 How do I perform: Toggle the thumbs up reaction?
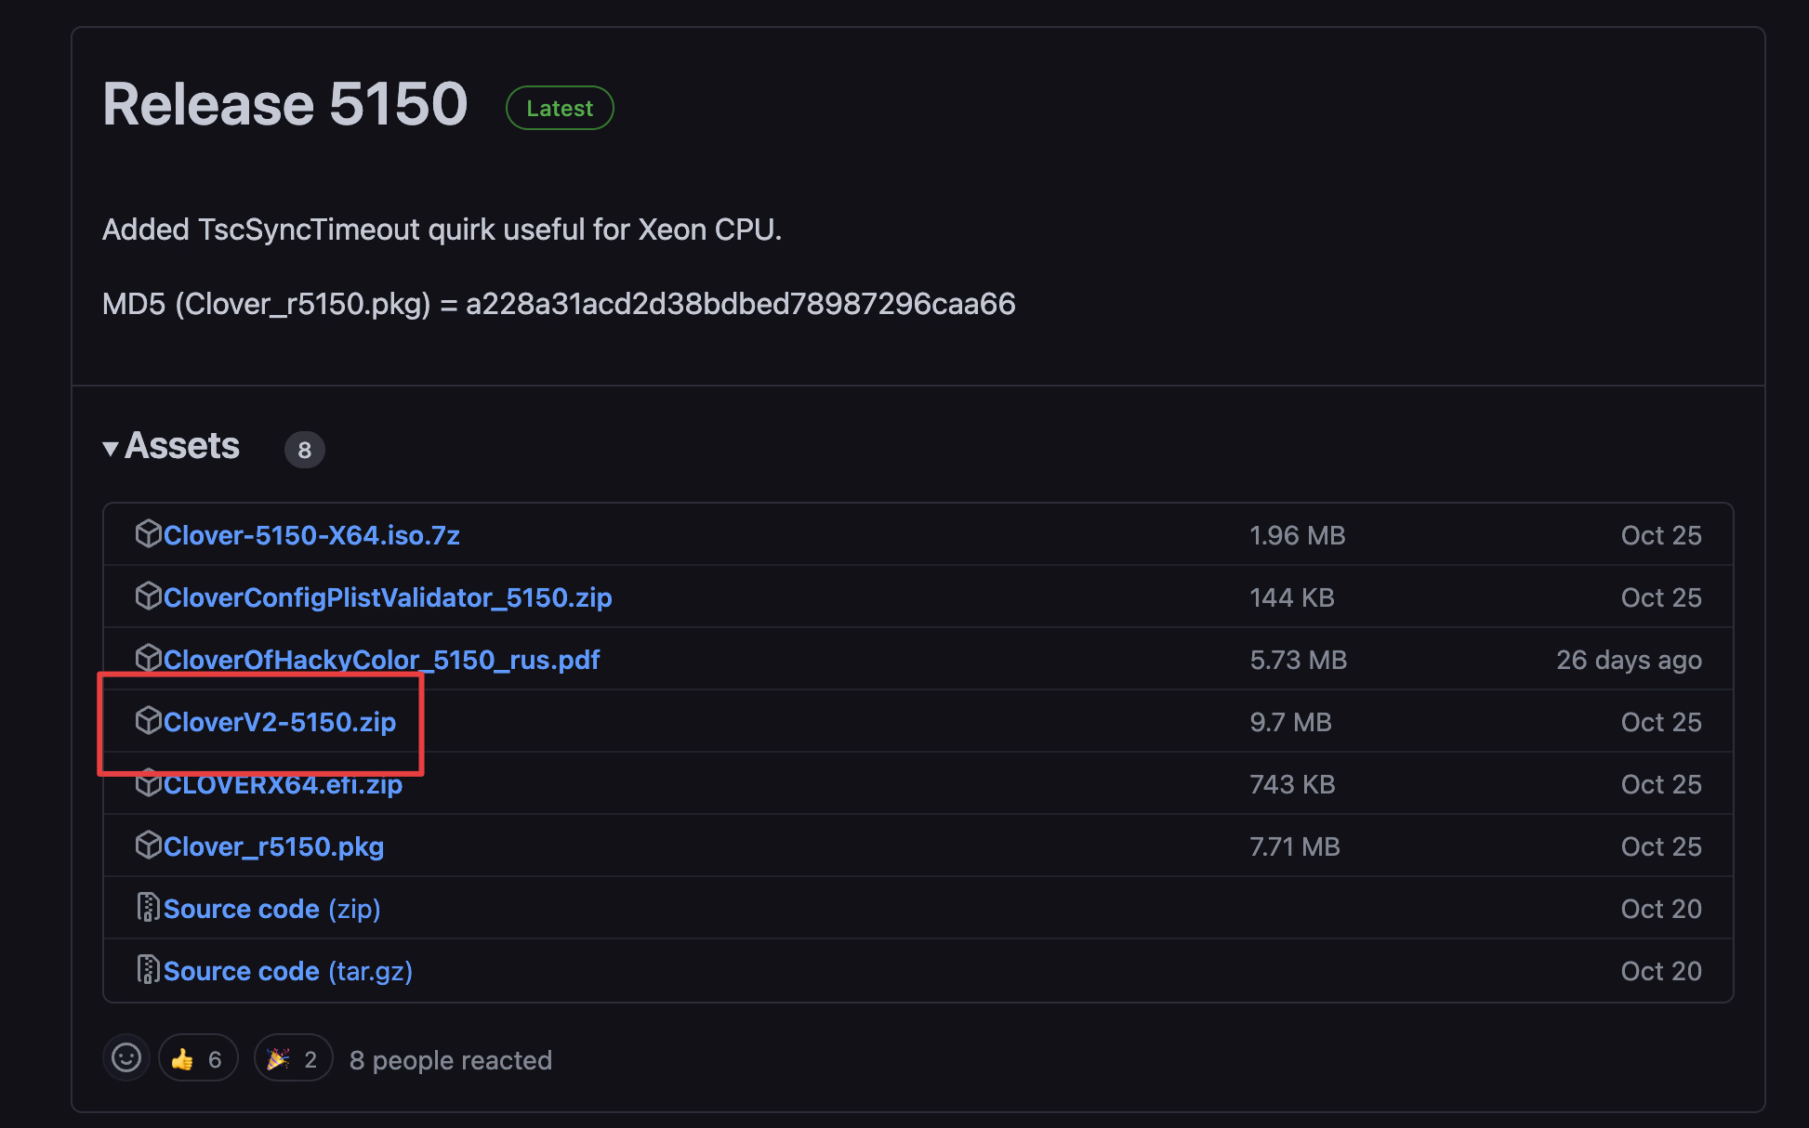(197, 1059)
